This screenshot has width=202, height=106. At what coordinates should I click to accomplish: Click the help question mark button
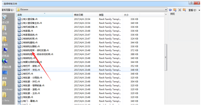pyautogui.click(x=191, y=3)
